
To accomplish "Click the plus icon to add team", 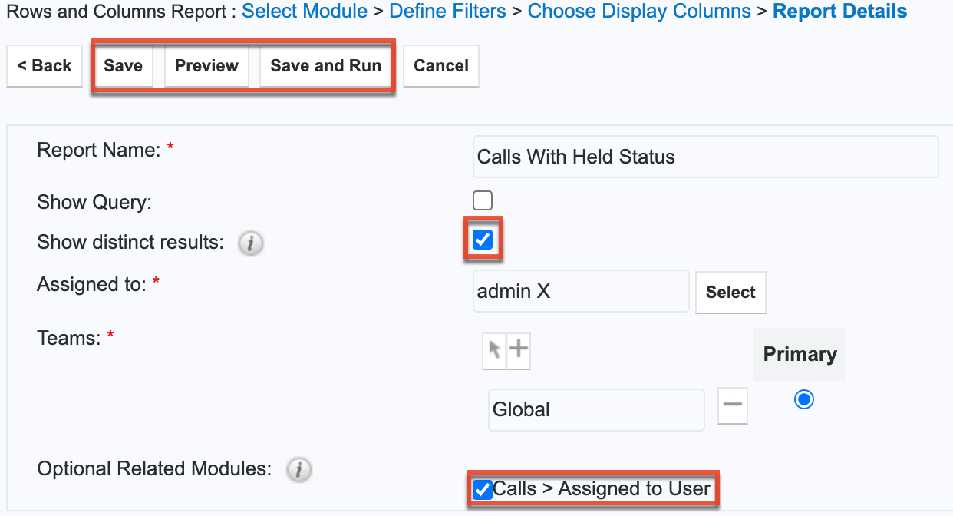I will tap(519, 350).
